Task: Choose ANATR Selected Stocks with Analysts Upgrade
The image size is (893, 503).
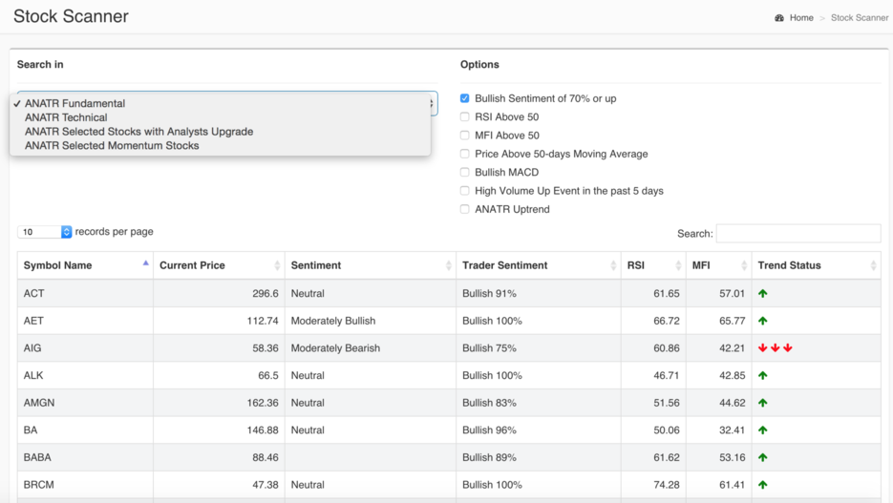Action: point(220,132)
